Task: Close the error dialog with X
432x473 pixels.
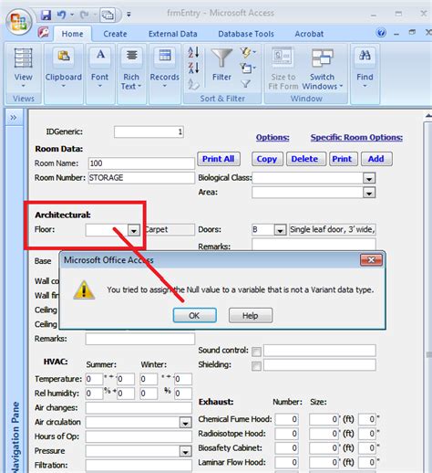Action: [x=371, y=260]
